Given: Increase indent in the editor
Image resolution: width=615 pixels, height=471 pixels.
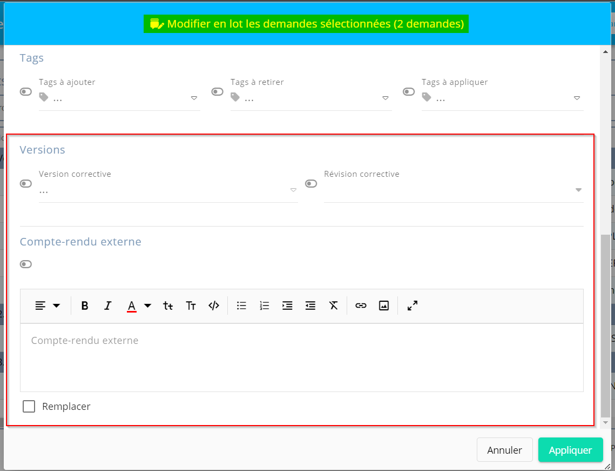Looking at the screenshot, I should tap(287, 306).
